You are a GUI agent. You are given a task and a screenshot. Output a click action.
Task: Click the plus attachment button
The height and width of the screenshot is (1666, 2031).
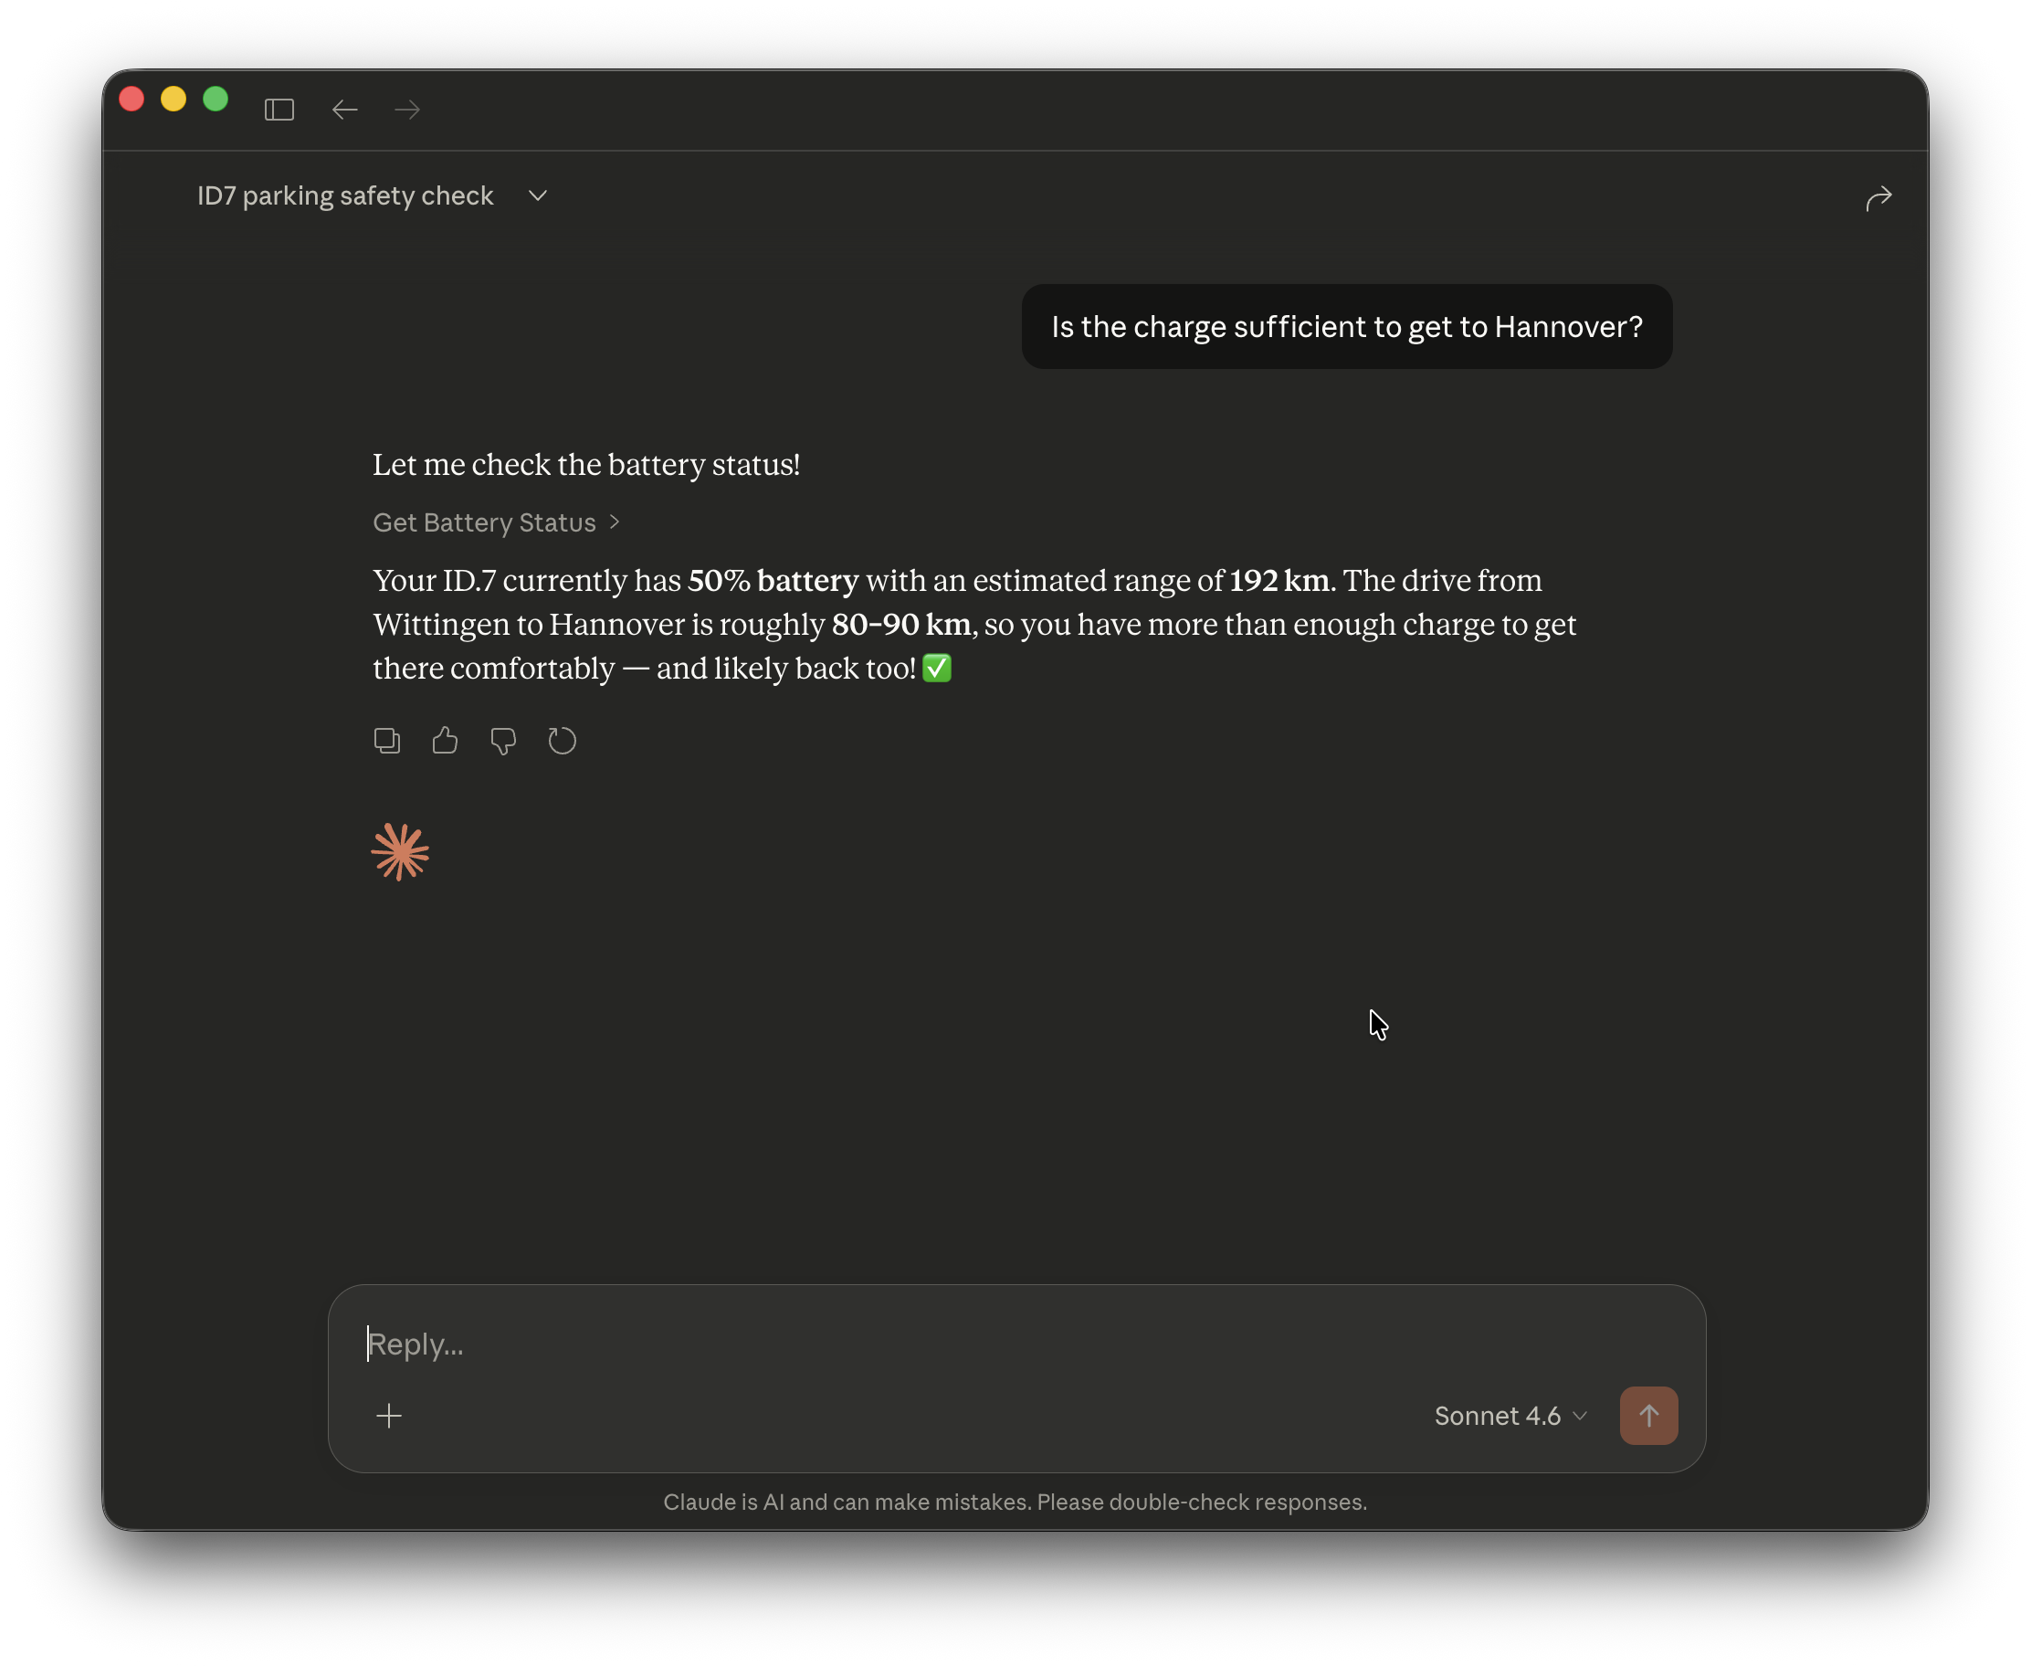pos(388,1416)
